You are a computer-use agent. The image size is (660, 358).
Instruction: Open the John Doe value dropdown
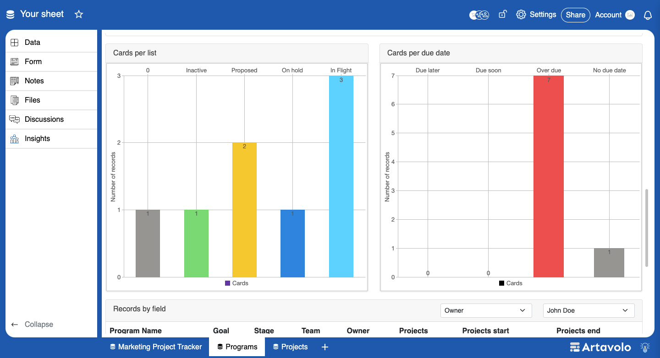tap(589, 310)
